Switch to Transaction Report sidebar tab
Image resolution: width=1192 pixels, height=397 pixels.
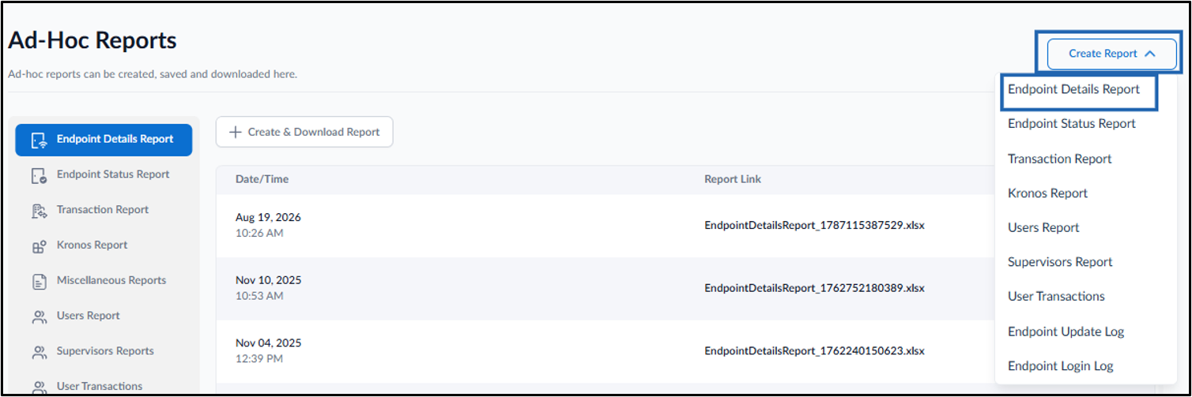(104, 210)
